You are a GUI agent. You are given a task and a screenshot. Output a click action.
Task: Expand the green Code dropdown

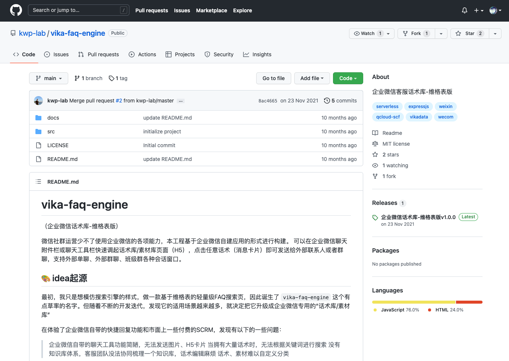(348, 78)
